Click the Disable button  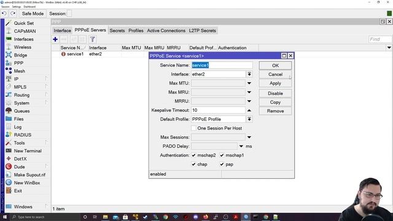(x=275, y=93)
